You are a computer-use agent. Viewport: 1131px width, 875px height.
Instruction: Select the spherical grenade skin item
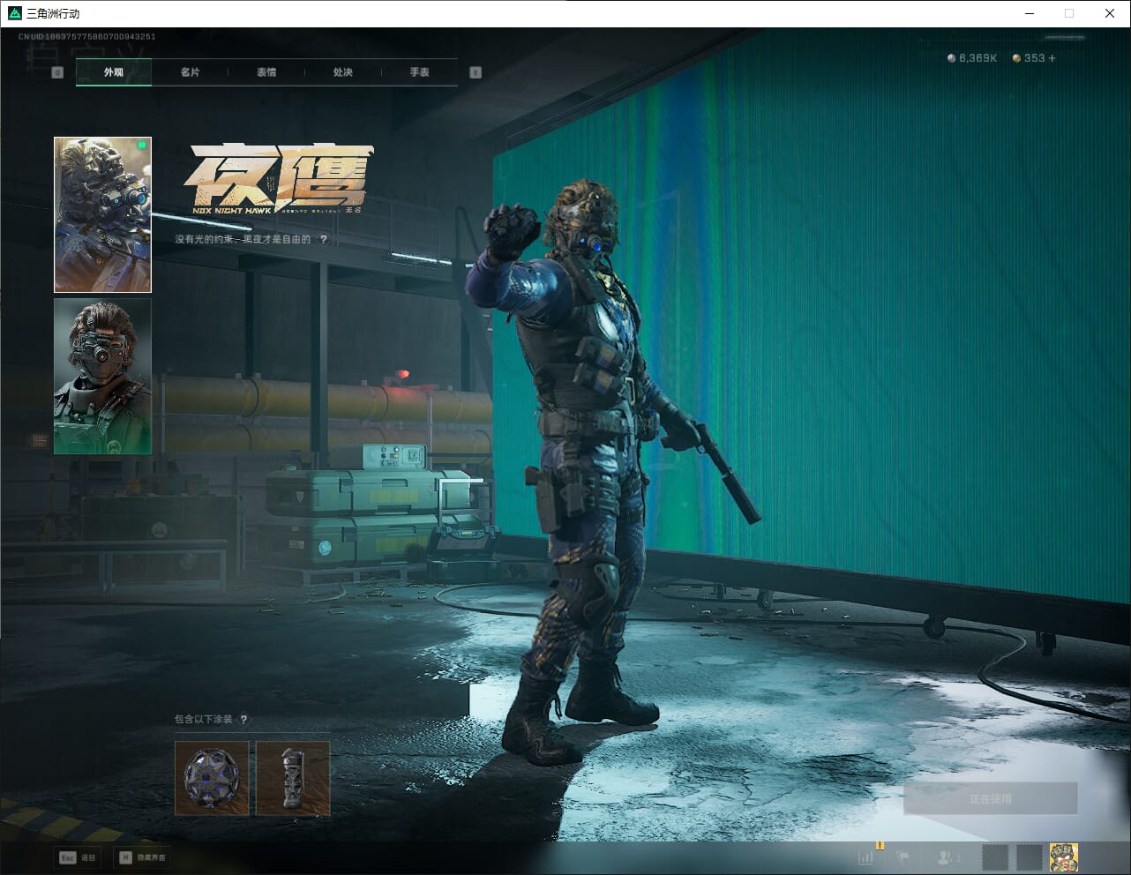coord(212,778)
